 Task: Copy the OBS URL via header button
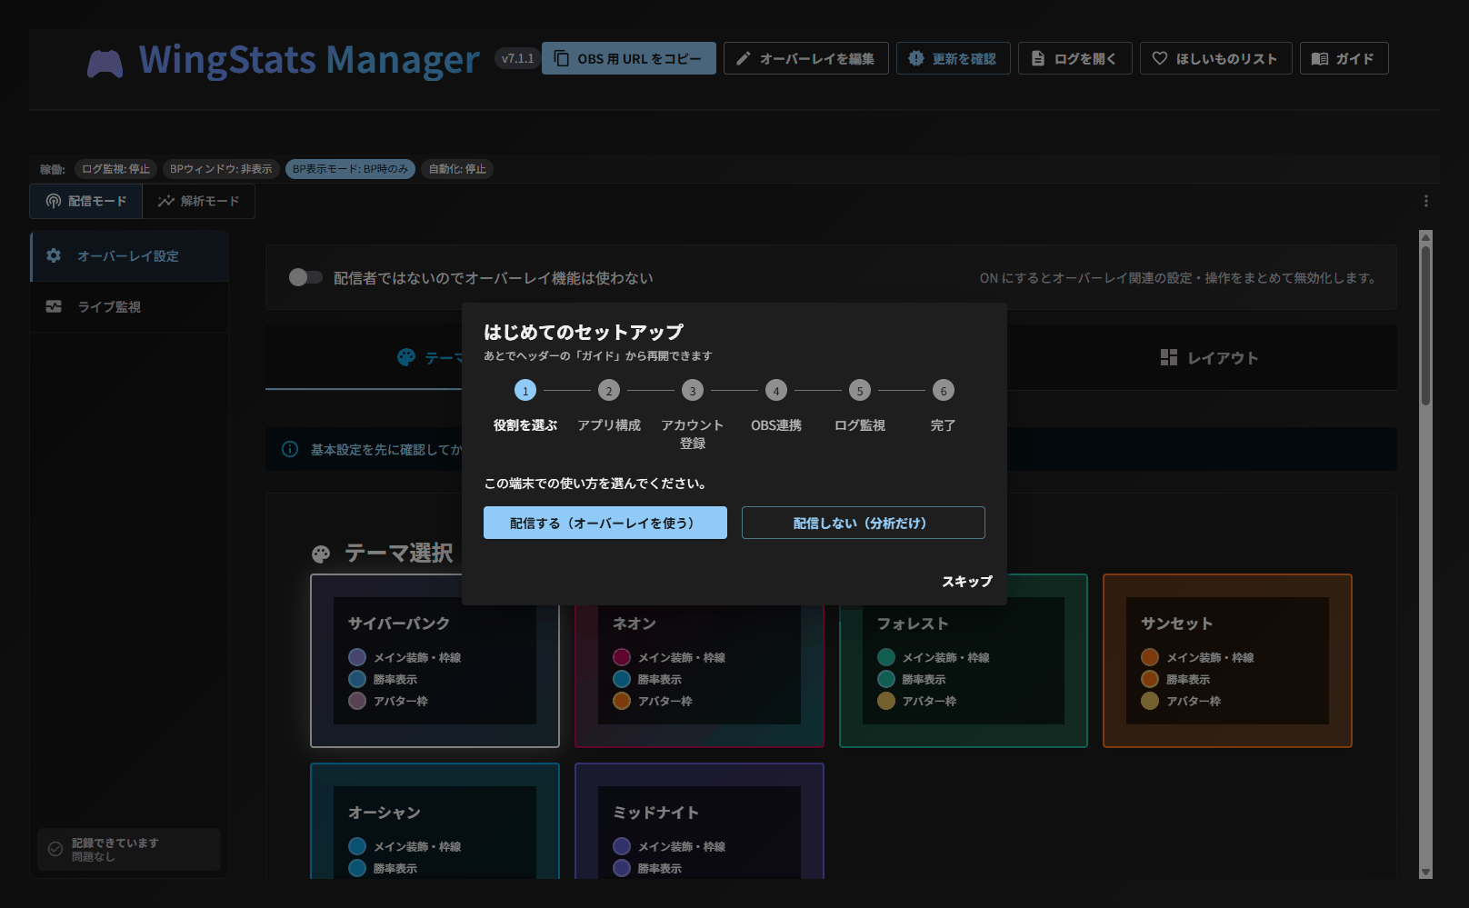[x=629, y=58]
